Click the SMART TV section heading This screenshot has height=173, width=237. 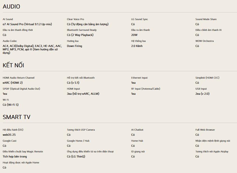coord(16,117)
